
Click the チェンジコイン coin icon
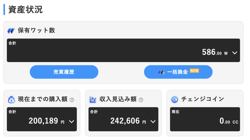[175, 99]
